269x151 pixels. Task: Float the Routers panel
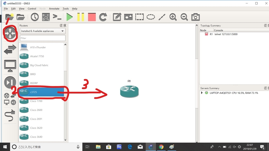[x=61, y=25]
